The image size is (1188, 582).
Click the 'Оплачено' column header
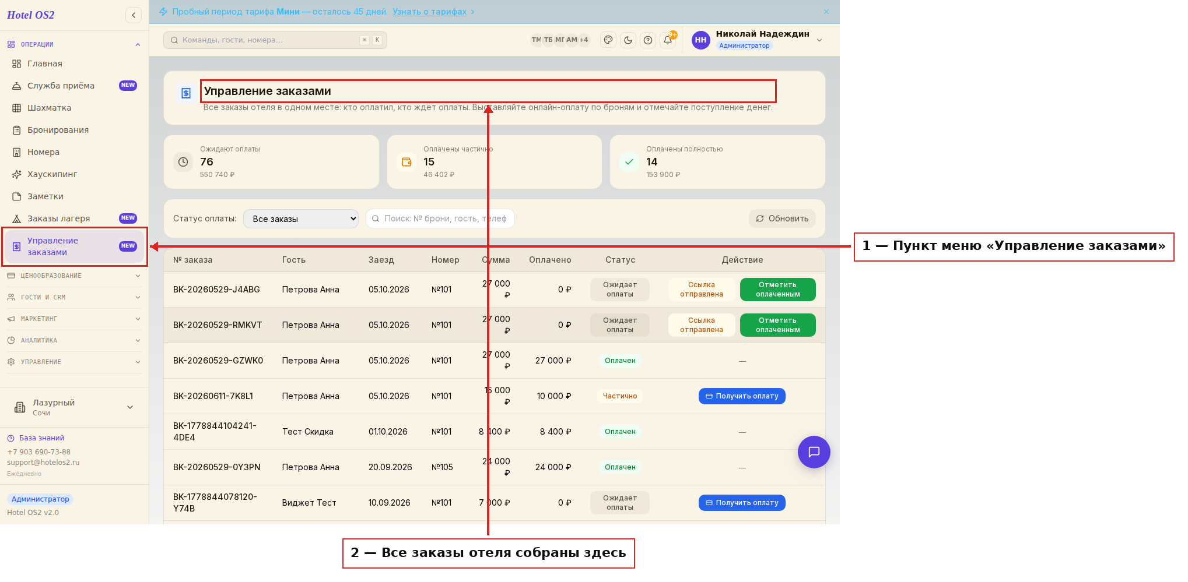tap(550, 260)
